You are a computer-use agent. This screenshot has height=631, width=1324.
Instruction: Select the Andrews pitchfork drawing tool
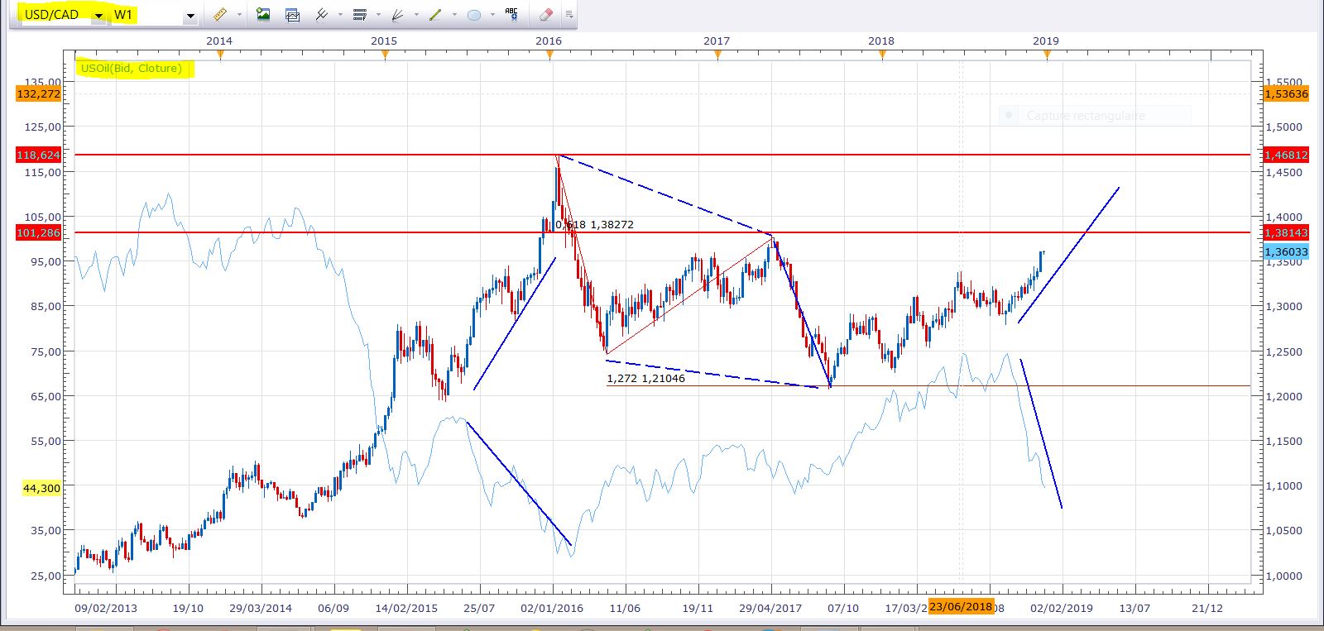322,15
